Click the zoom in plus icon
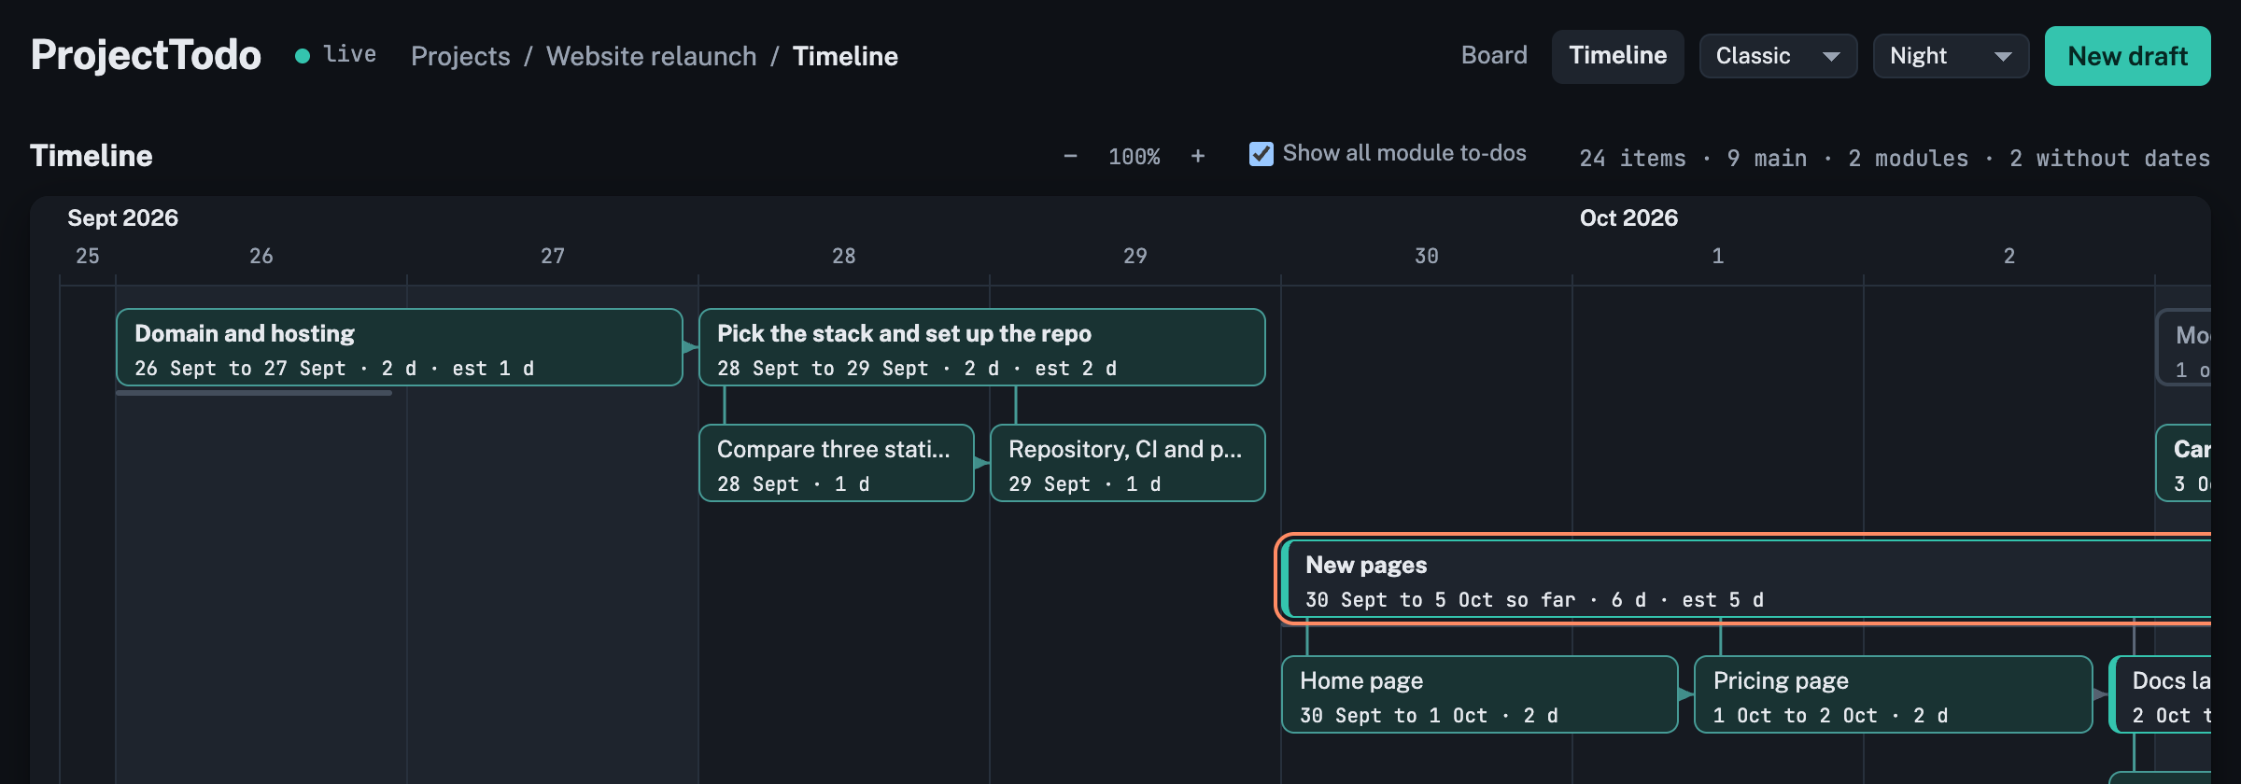 pyautogui.click(x=1198, y=156)
